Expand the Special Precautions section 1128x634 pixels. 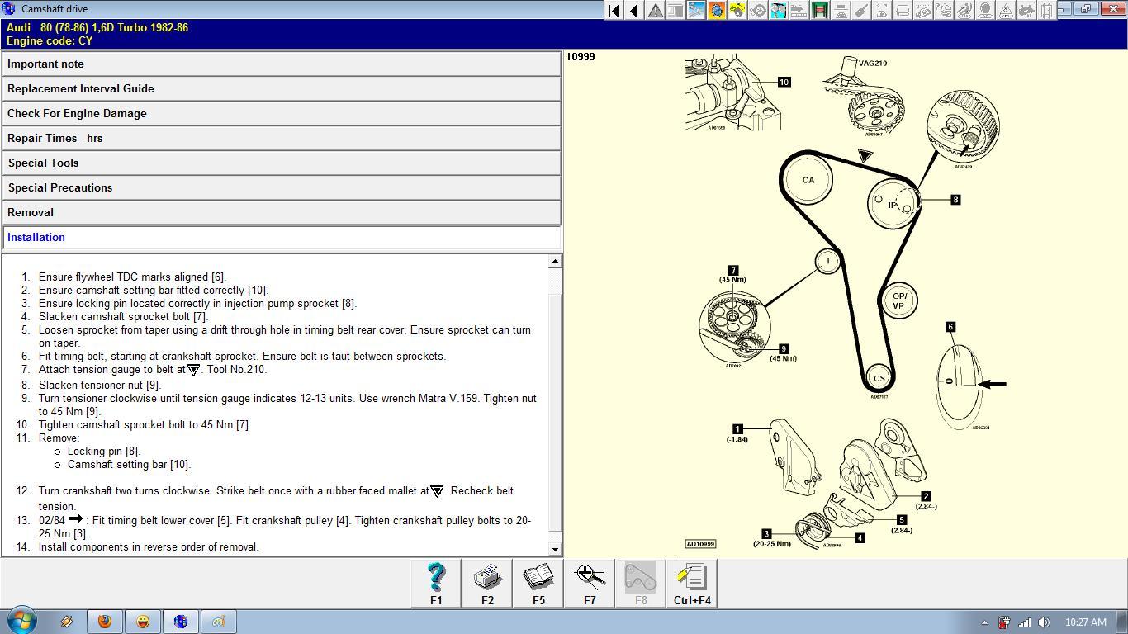pos(281,187)
